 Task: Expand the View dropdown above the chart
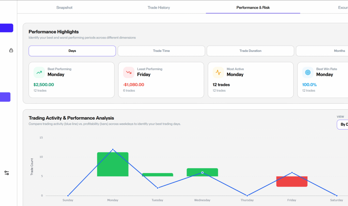343,124
